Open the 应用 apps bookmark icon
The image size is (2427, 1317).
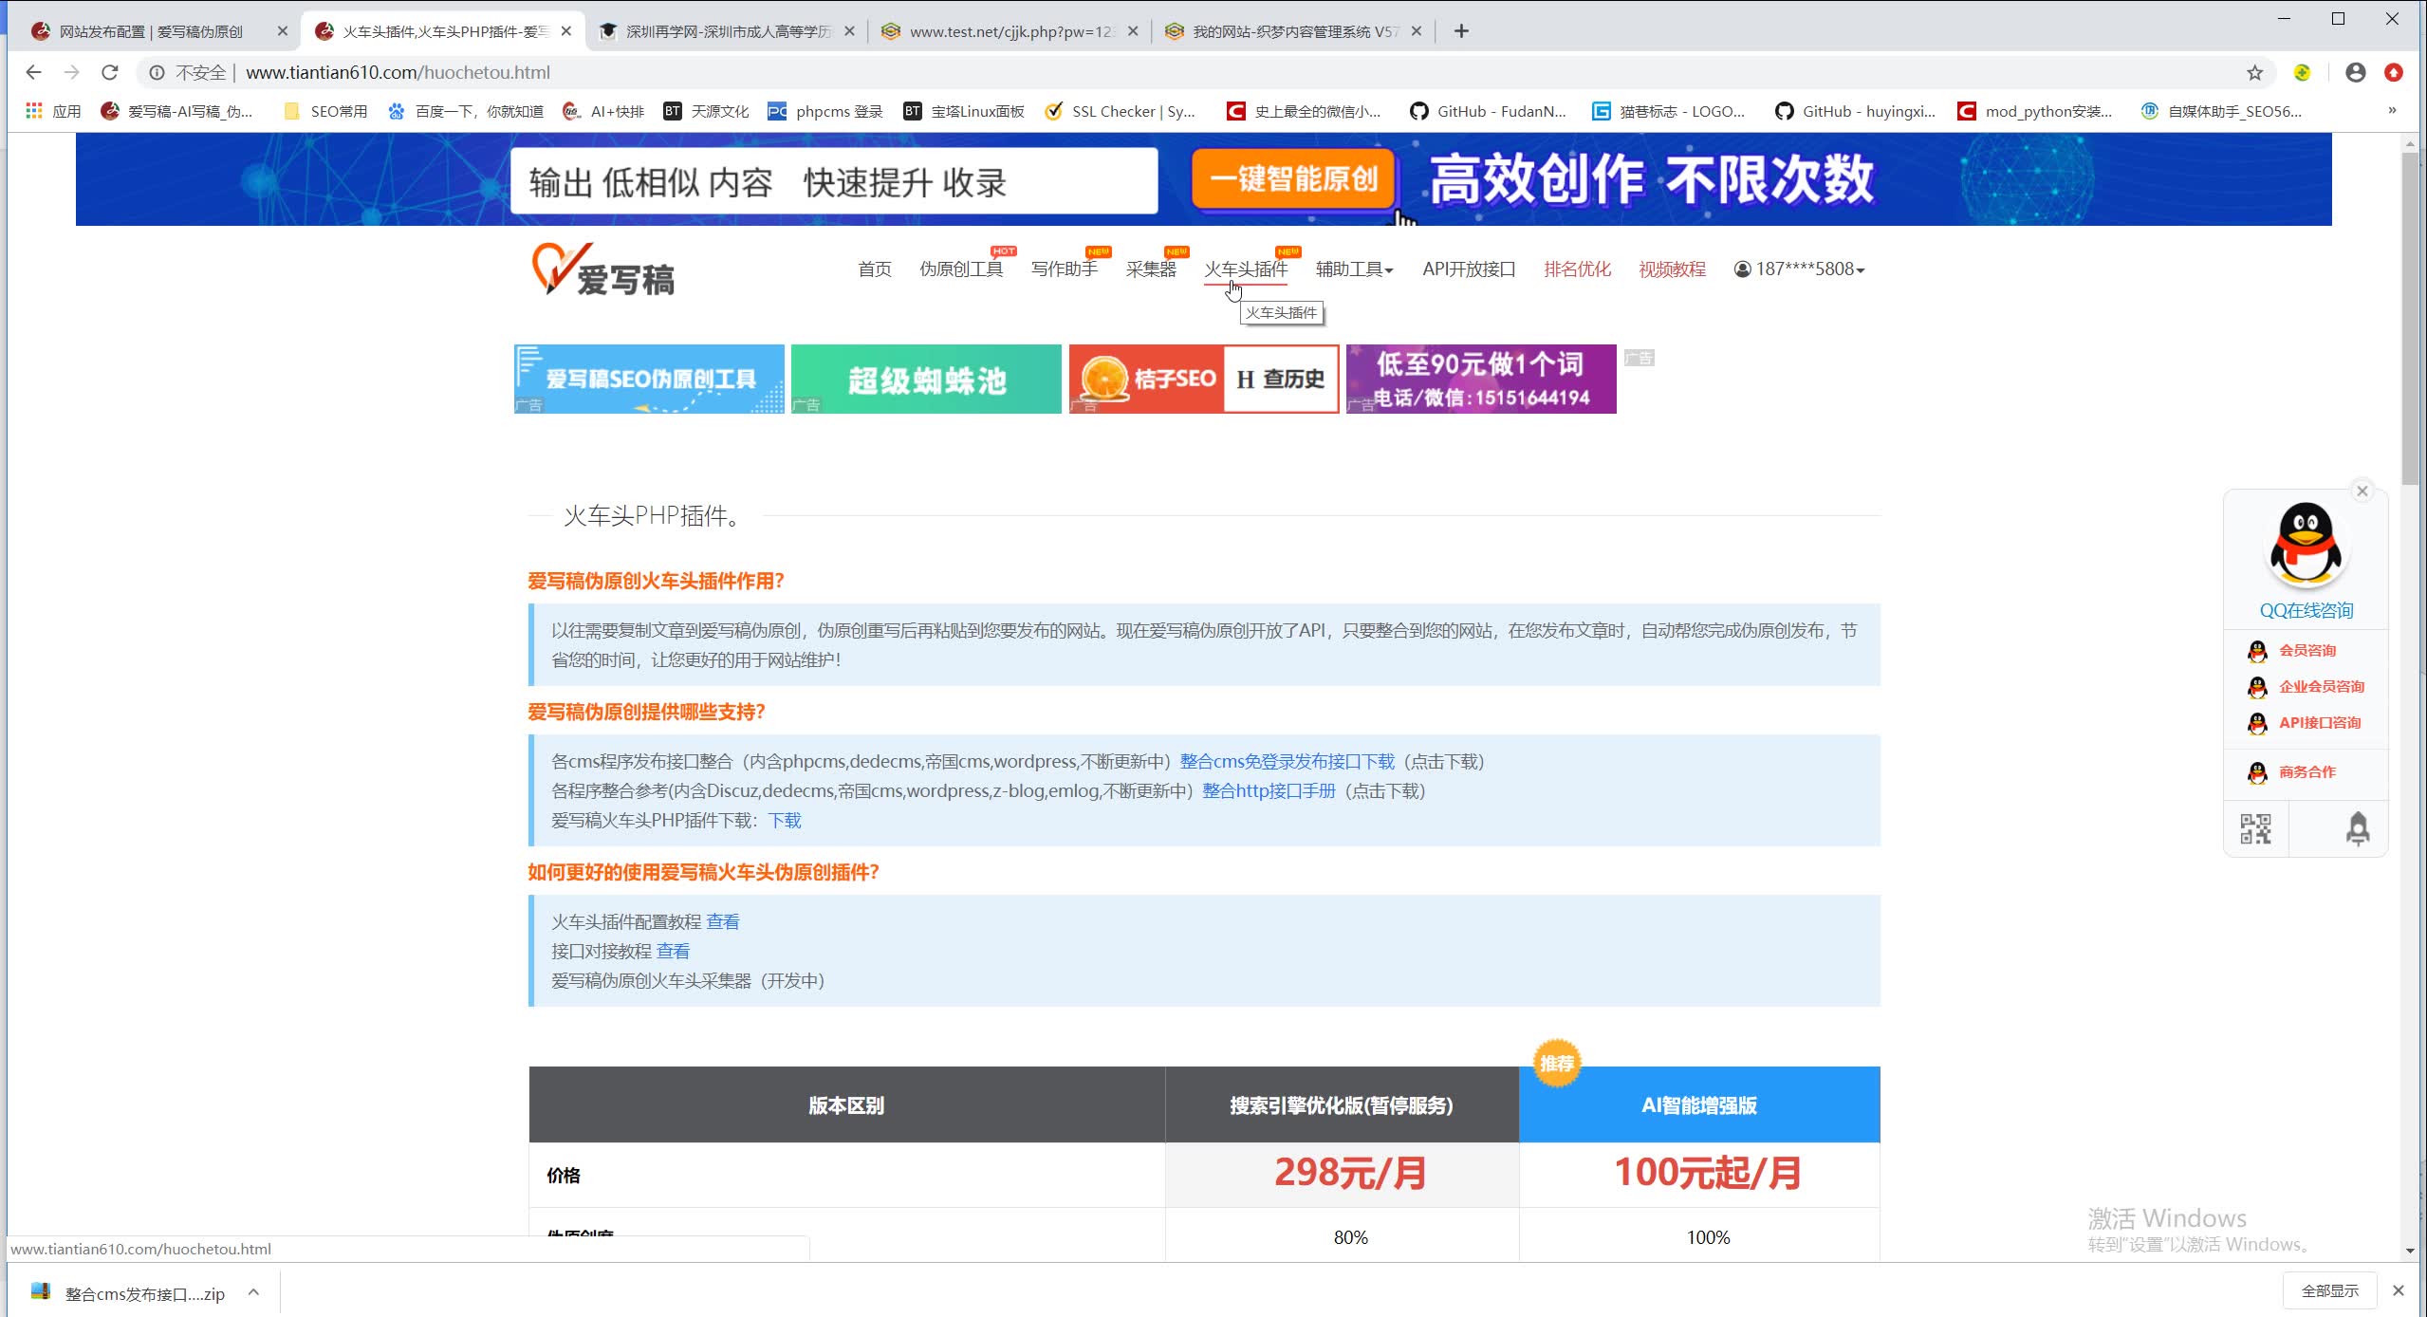pyautogui.click(x=53, y=111)
